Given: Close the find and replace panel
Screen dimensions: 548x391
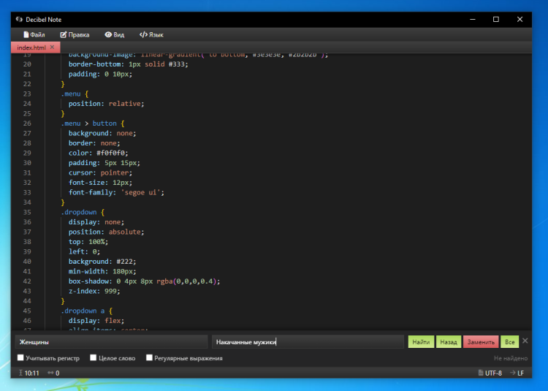Looking at the screenshot, I should (x=525, y=341).
